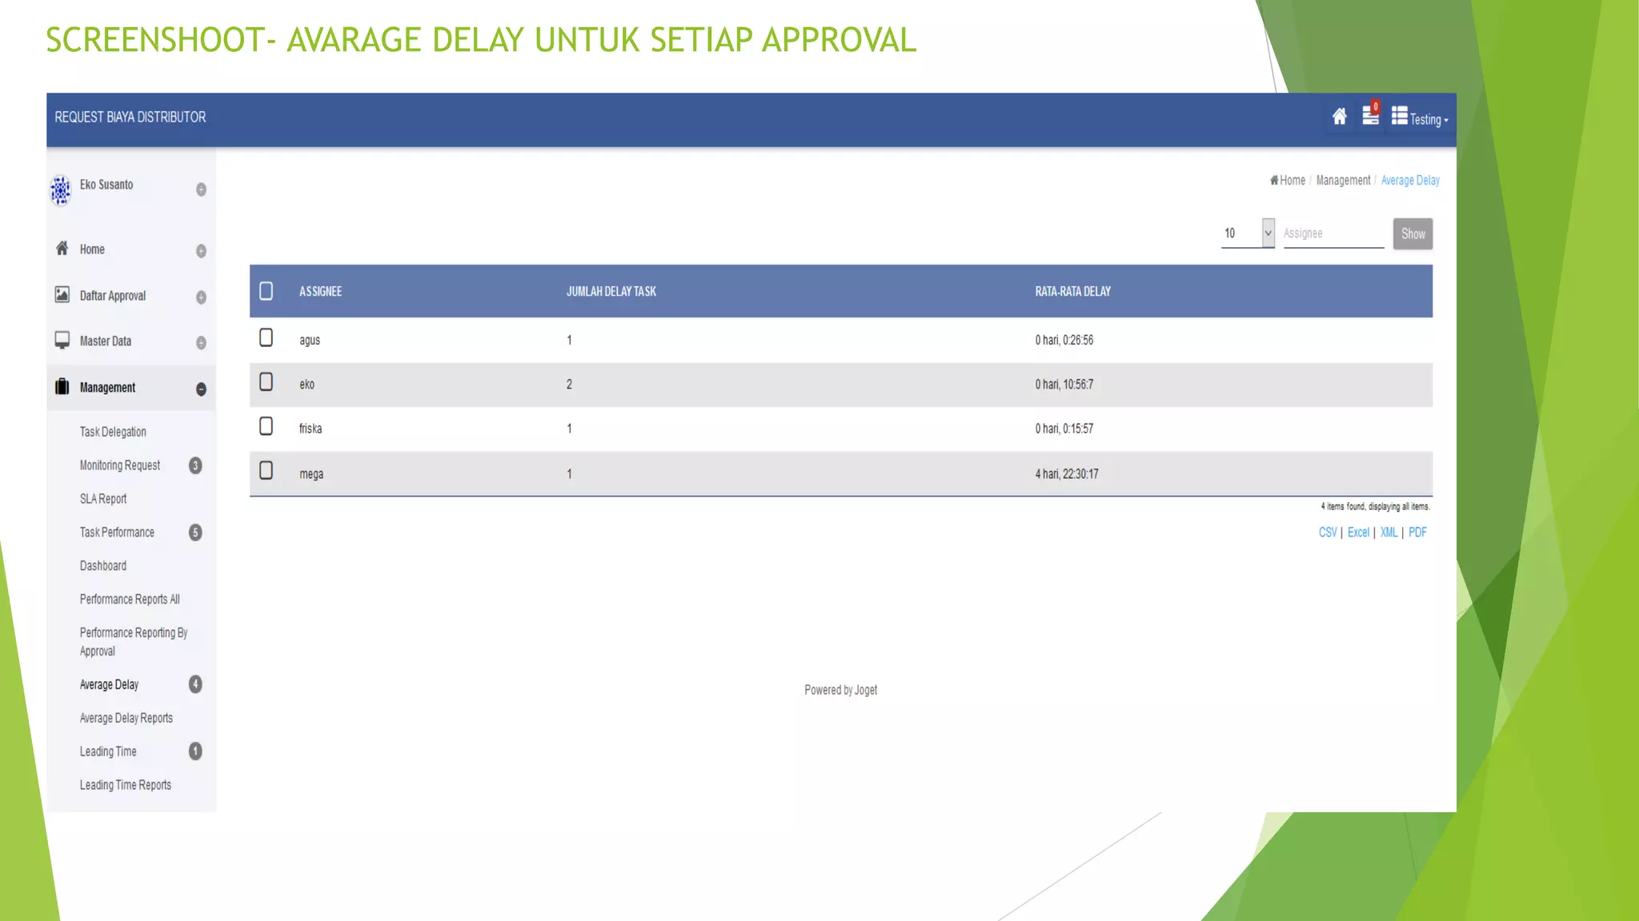This screenshot has height=921, width=1639.
Task: Click delay value '0 hari, 0:15:57'
Action: click(x=1064, y=429)
